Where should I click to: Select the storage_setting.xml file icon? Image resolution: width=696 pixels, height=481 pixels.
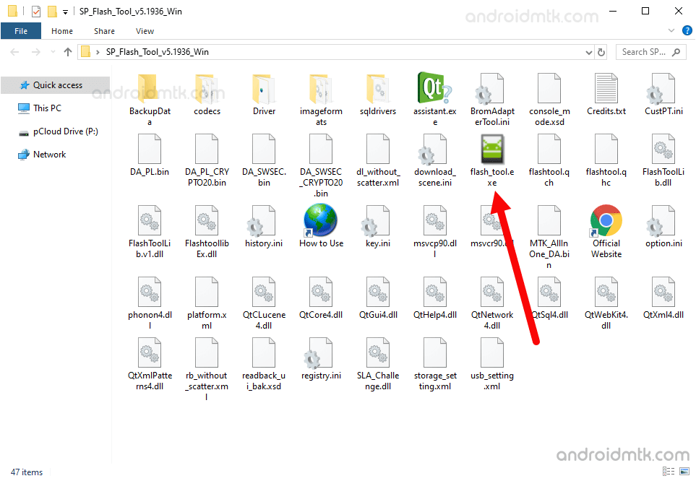coord(435,352)
